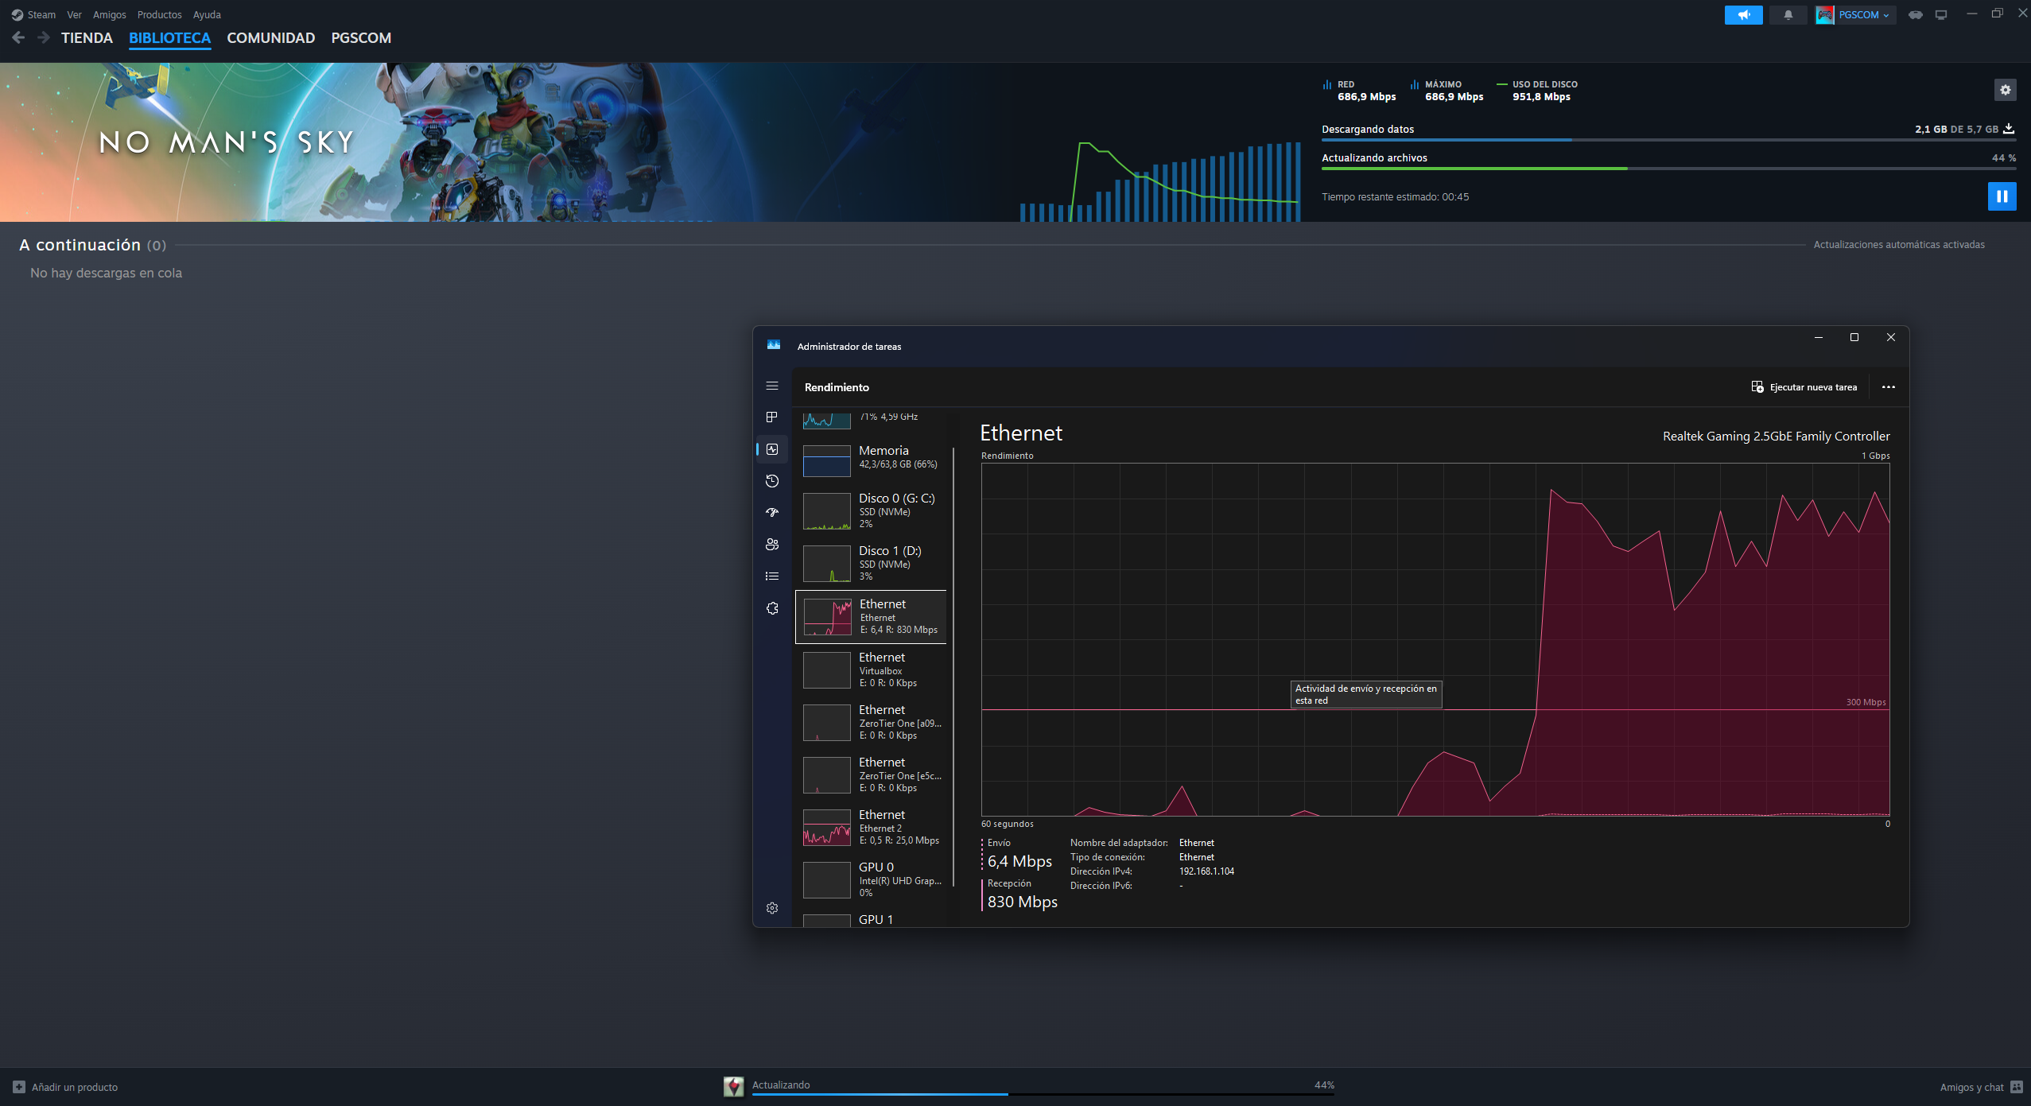Open Startup apps page icon

[x=771, y=513]
